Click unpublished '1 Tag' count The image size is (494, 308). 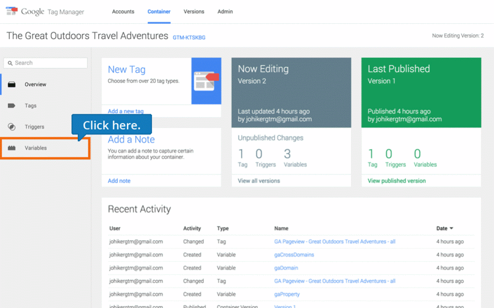[x=243, y=158]
